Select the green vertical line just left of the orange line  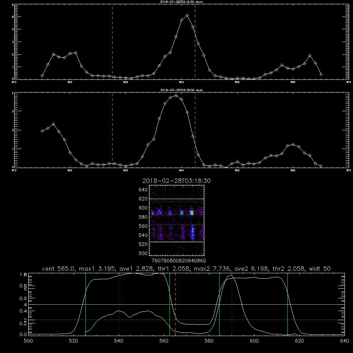(169, 304)
